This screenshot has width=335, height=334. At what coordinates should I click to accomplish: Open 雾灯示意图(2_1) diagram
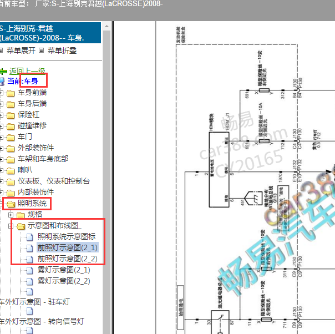[x=64, y=270]
